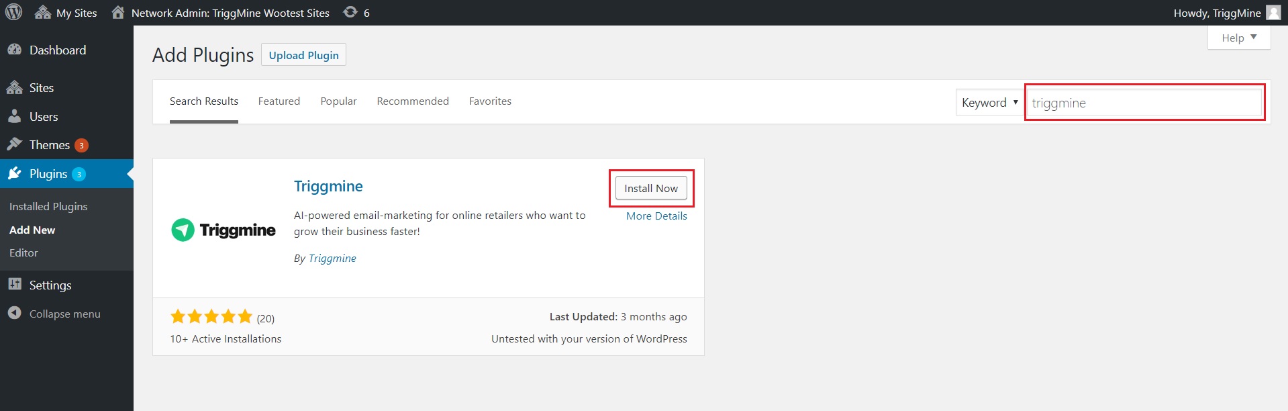The height and width of the screenshot is (411, 1288).
Task: Click the 10+ Active Installations text
Action: (226, 339)
